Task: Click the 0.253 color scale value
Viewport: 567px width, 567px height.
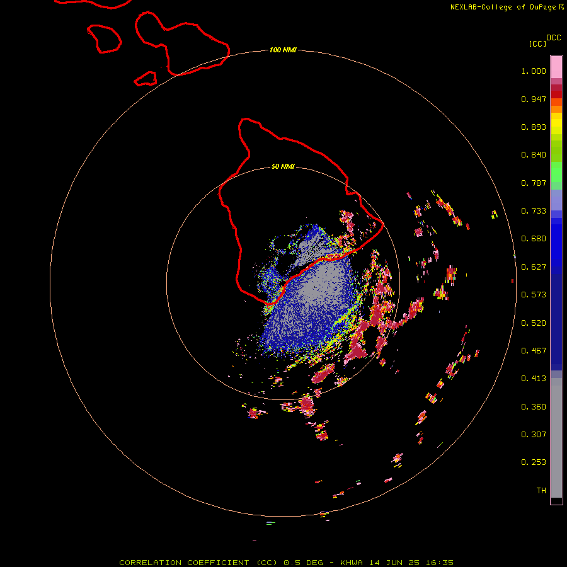Action: [x=534, y=462]
